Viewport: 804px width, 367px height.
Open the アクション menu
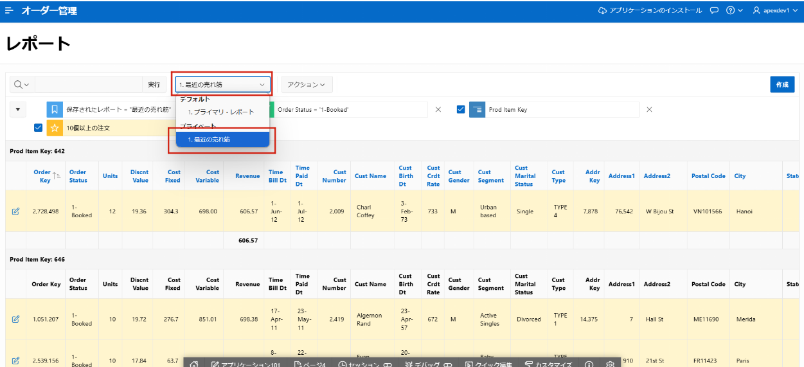(x=307, y=84)
